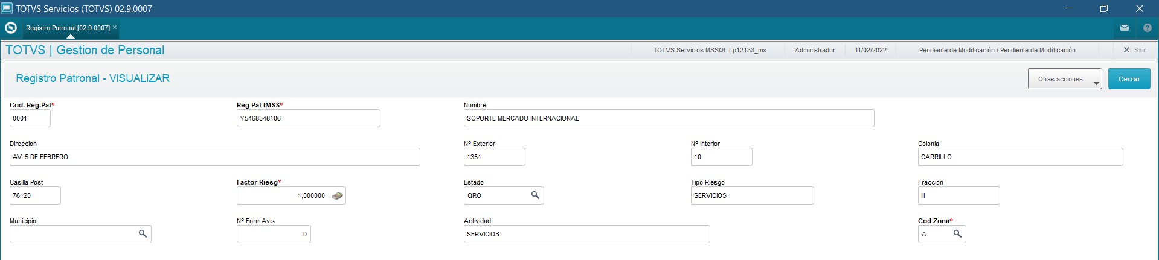Click the TOTVS app icon in title bar
Viewport: 1159px width, 260px height.
pos(7,8)
